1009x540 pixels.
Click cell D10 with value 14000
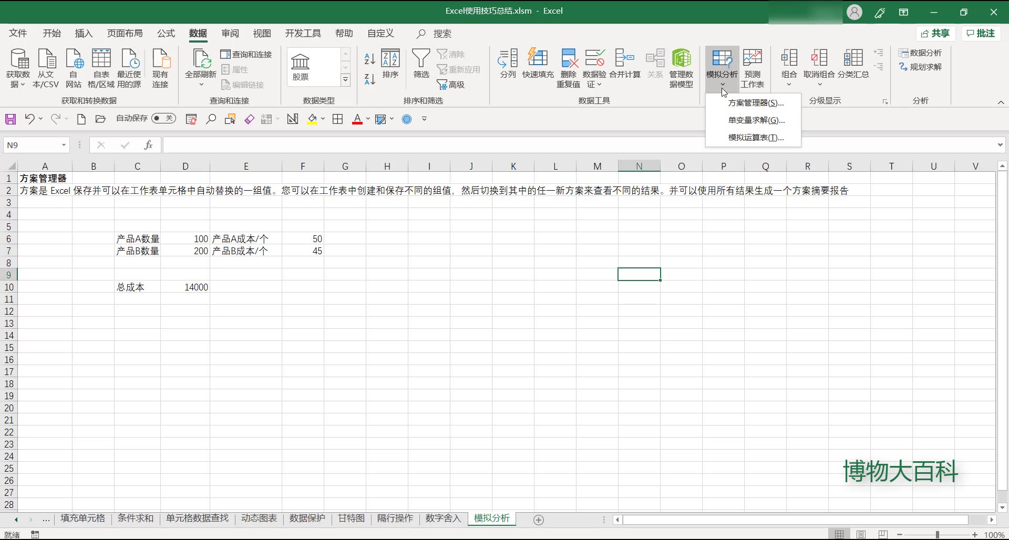tap(185, 287)
